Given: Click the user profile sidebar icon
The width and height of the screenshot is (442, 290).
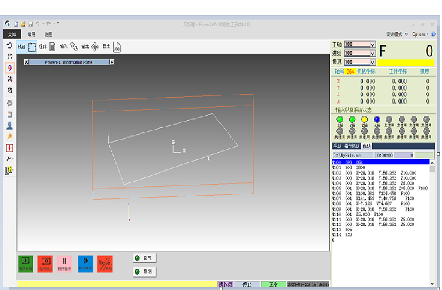Looking at the screenshot, I should [10, 126].
